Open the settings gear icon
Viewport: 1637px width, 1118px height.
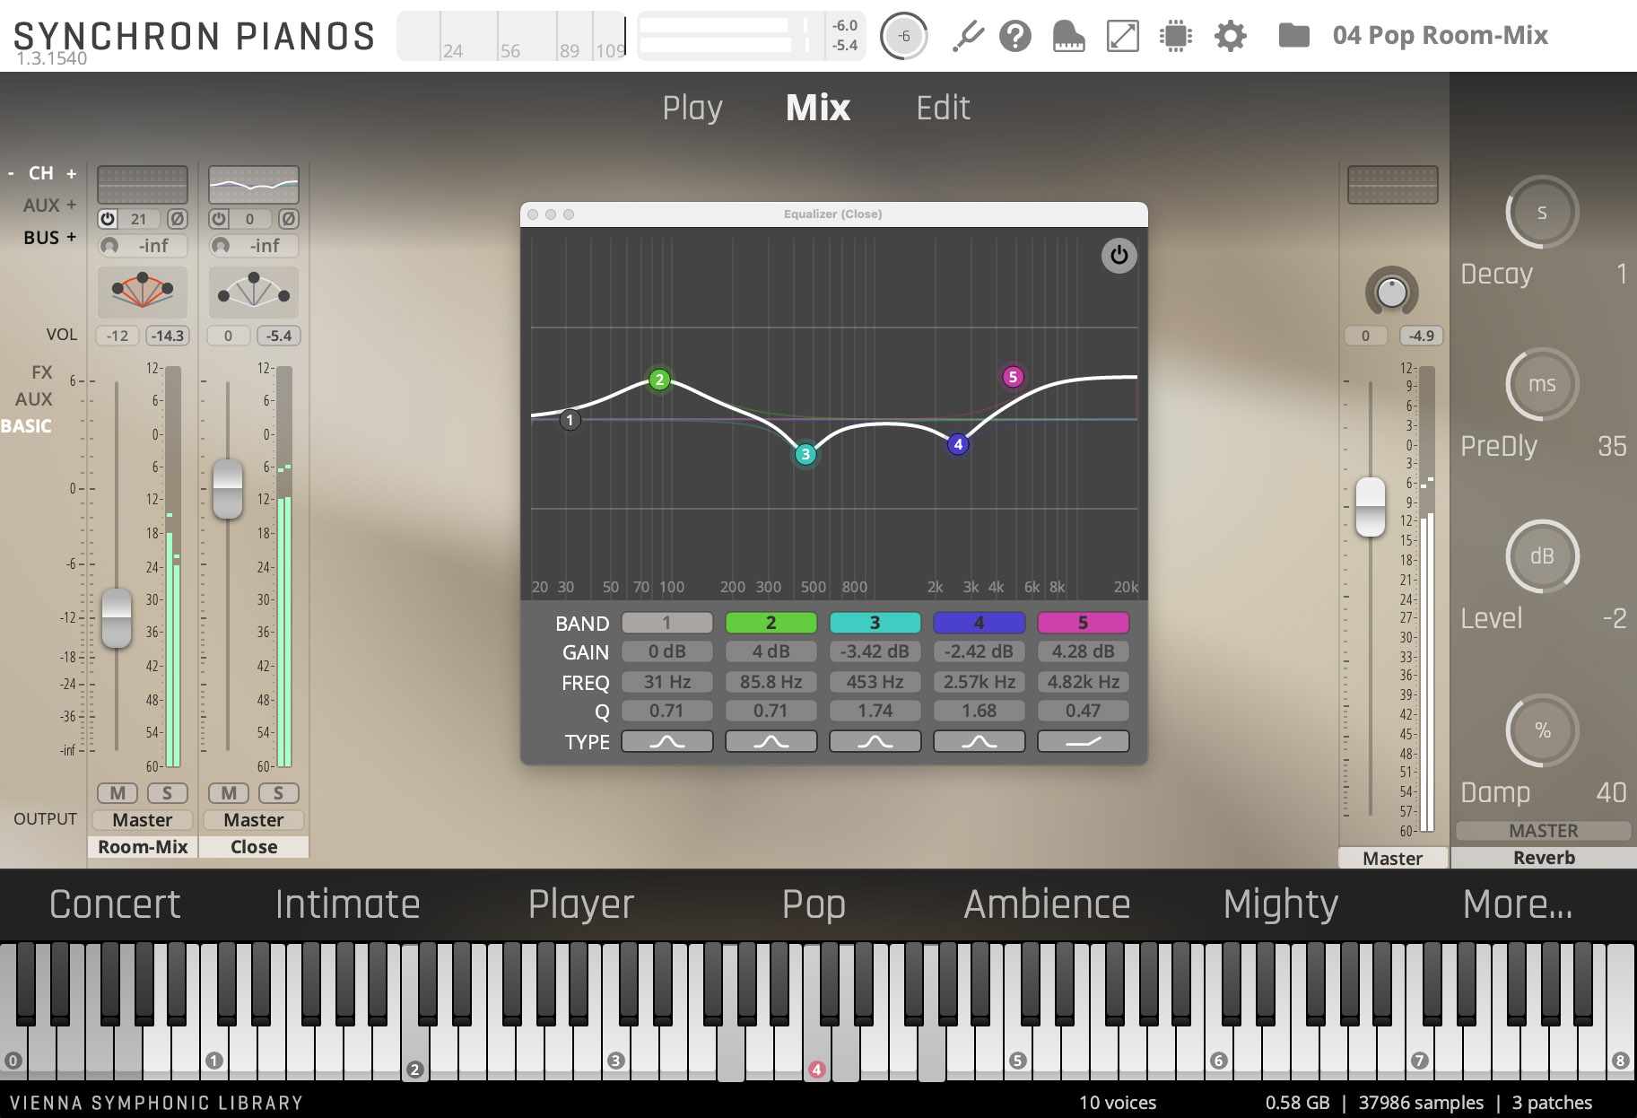pos(1230,37)
